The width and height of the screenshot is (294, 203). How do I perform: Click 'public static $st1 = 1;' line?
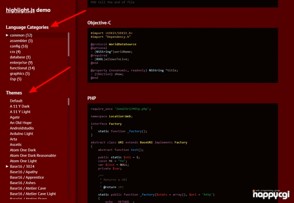[119, 157]
